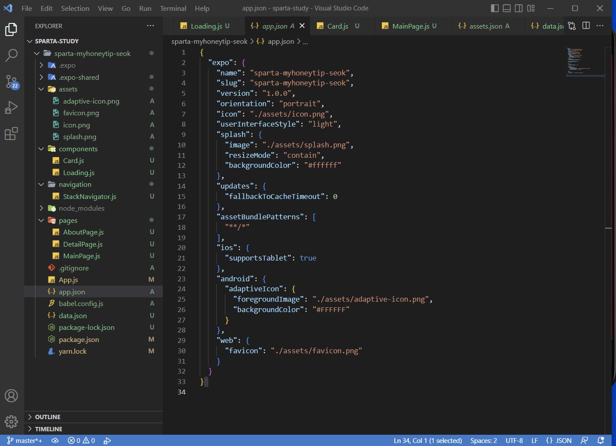Close the app.json editor tab

pyautogui.click(x=302, y=26)
